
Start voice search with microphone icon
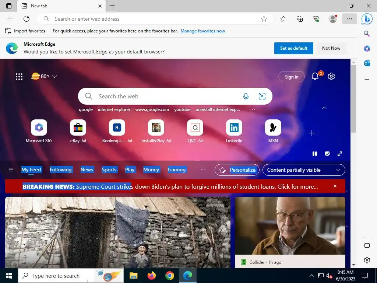(246, 96)
